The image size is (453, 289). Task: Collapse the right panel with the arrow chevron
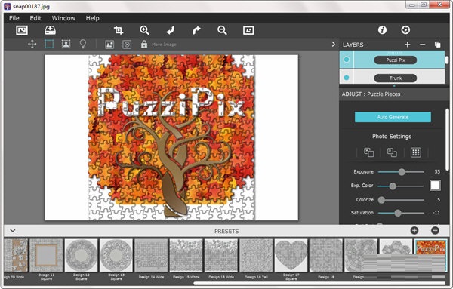click(334, 45)
